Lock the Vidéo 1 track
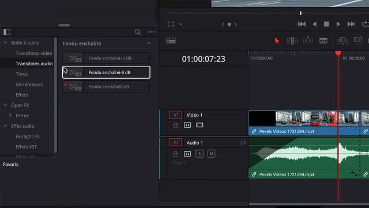 click(175, 125)
